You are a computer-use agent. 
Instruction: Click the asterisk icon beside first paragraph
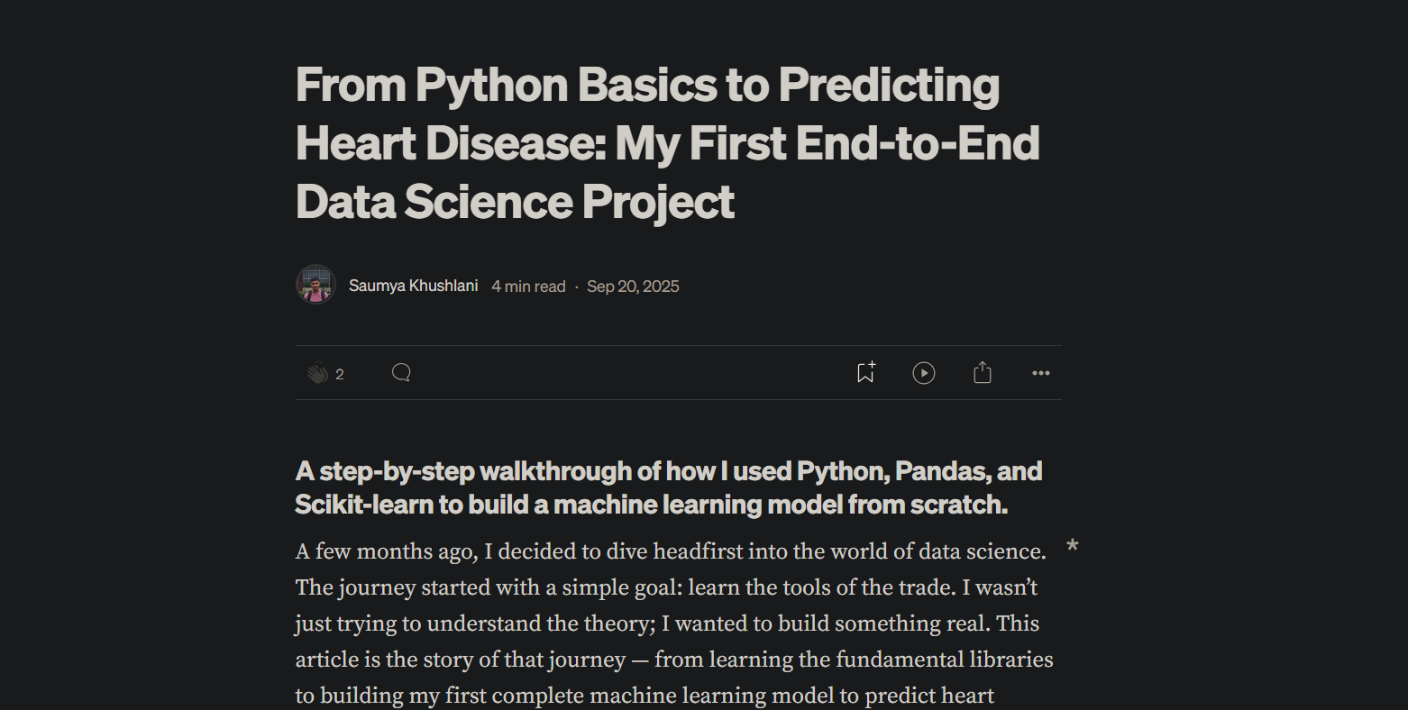point(1073,547)
